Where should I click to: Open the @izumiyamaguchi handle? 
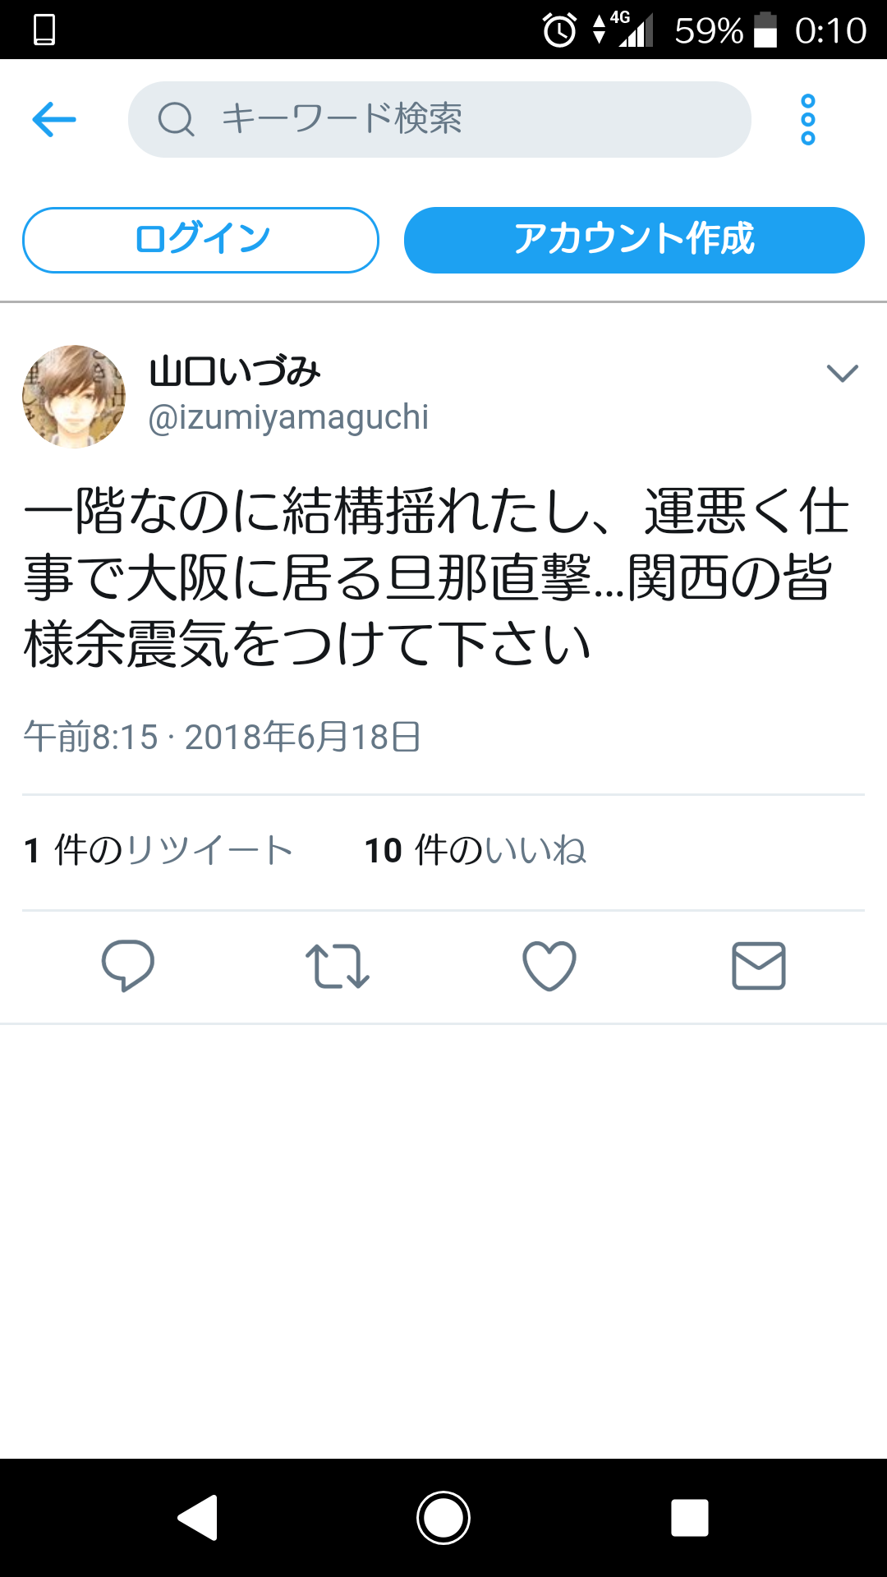(288, 417)
